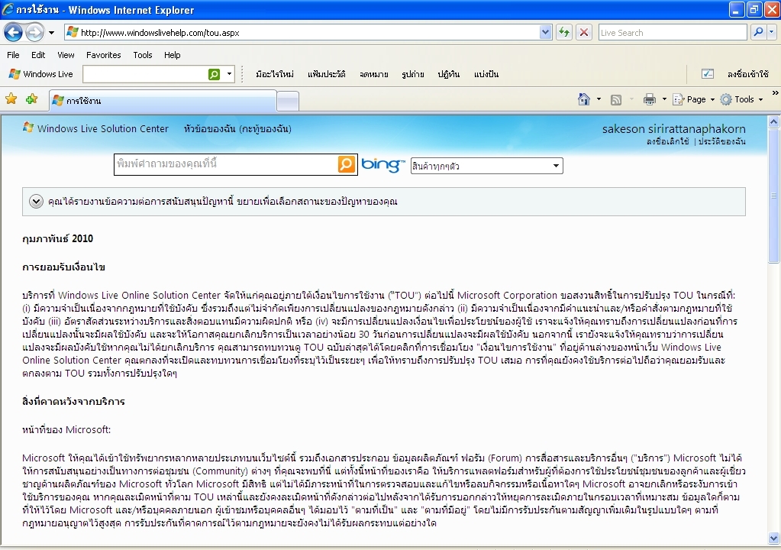The height and width of the screenshot is (550, 781).
Task: Open the Print options dropdown arrow
Action: point(664,99)
